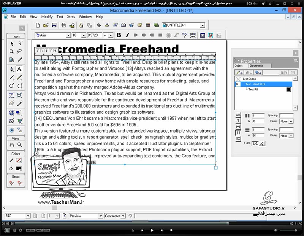Open the Modify menu
The height and width of the screenshot is (236, 304).
point(47,17)
